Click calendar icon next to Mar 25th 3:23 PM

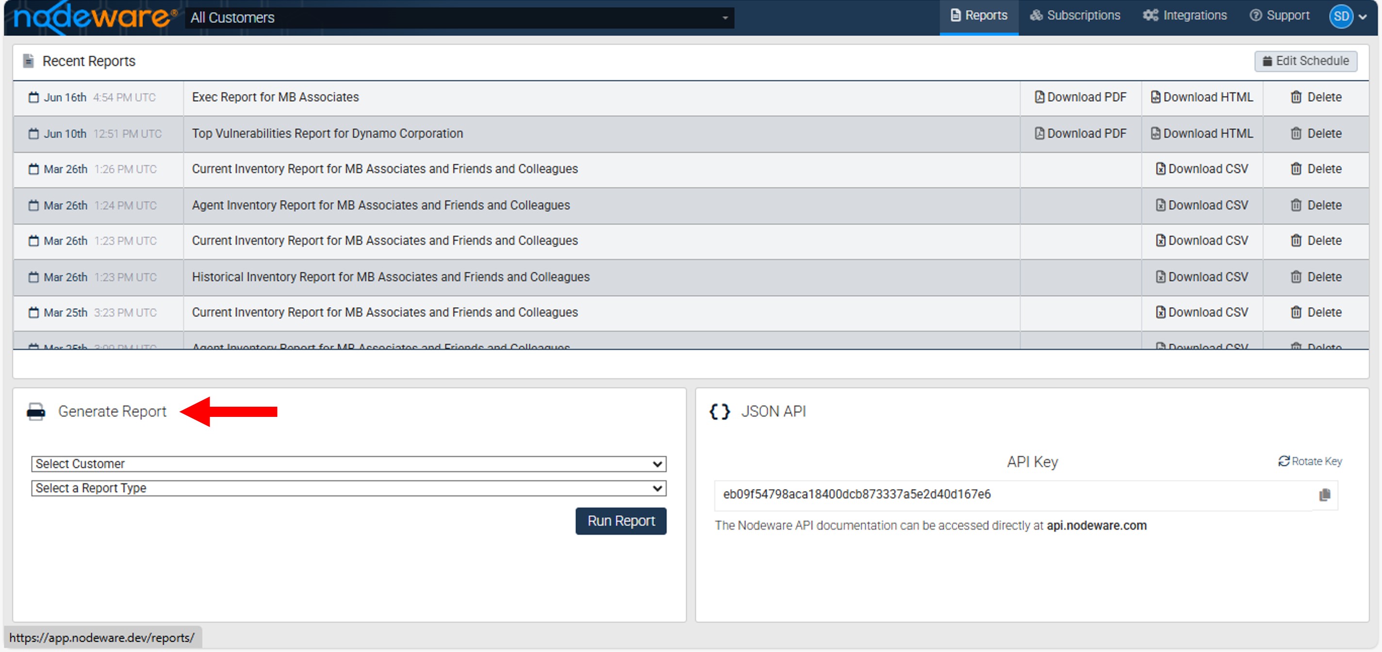(x=34, y=312)
